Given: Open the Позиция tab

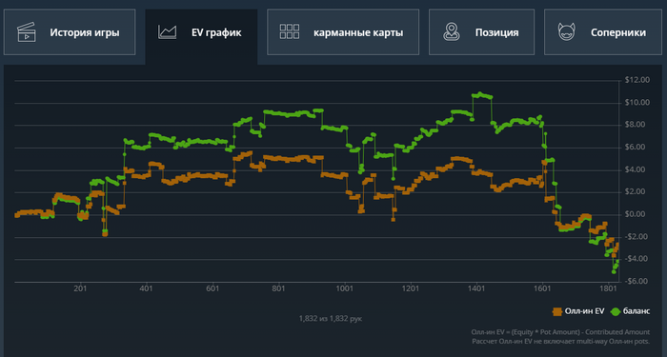Looking at the screenshot, I should [x=481, y=32].
